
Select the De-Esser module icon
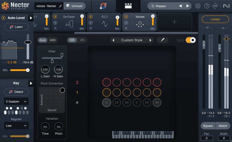click(69, 24)
